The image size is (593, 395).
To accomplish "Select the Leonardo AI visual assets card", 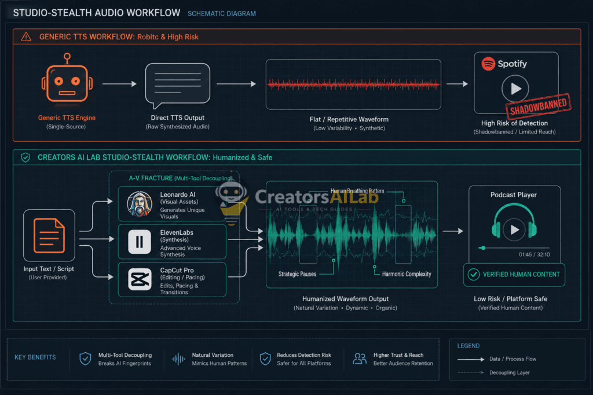I will click(x=172, y=204).
